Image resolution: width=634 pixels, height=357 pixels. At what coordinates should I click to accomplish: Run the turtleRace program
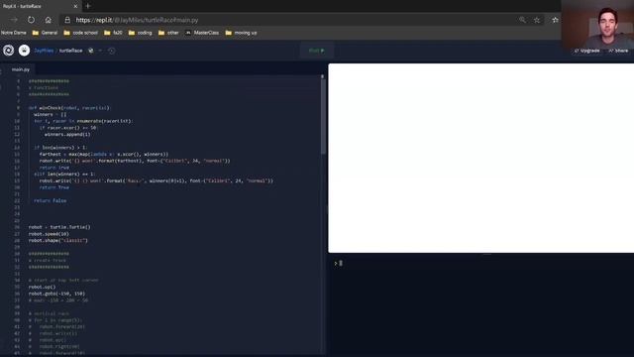pyautogui.click(x=317, y=51)
